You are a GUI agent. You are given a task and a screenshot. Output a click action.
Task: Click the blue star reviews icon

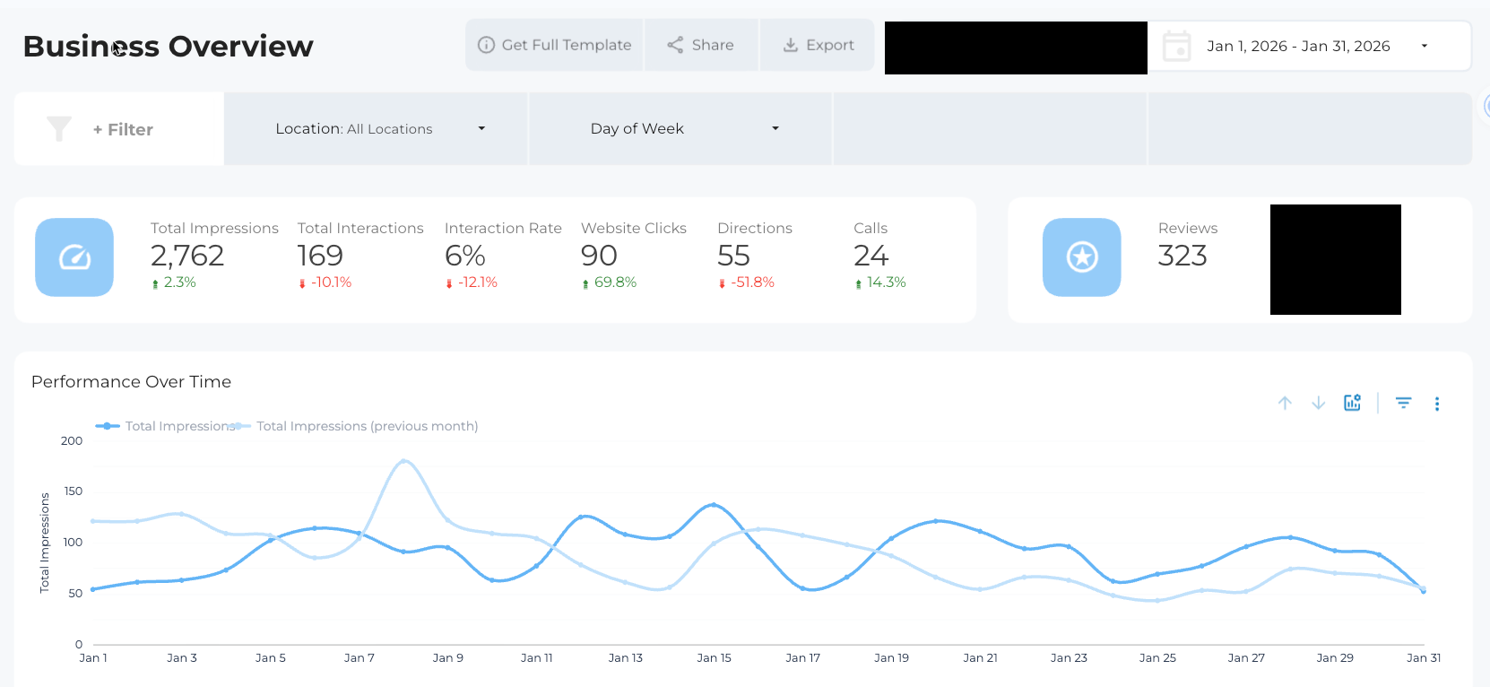[1081, 257]
